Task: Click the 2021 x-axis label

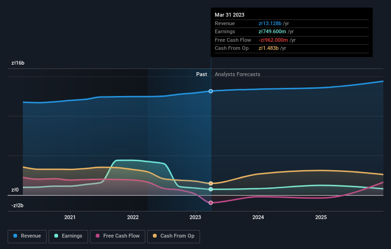Action: (x=70, y=217)
